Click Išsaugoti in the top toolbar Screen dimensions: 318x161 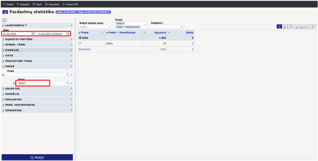(x=23, y=4)
